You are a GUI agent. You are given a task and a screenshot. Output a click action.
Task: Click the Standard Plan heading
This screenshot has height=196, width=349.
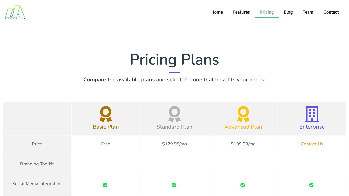(x=175, y=127)
